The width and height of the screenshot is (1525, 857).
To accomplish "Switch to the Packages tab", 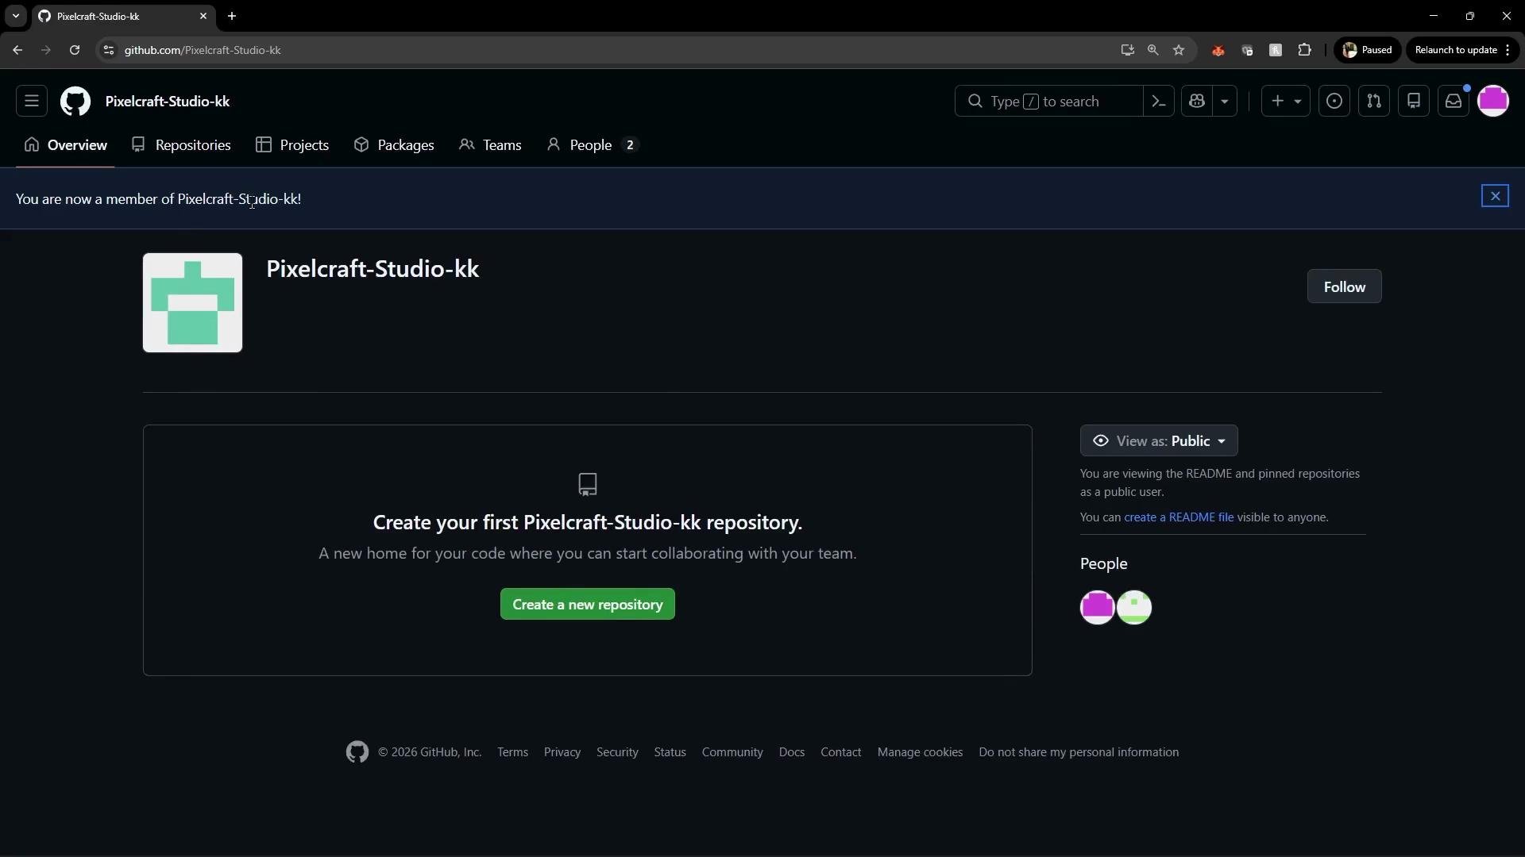I will (x=394, y=144).
